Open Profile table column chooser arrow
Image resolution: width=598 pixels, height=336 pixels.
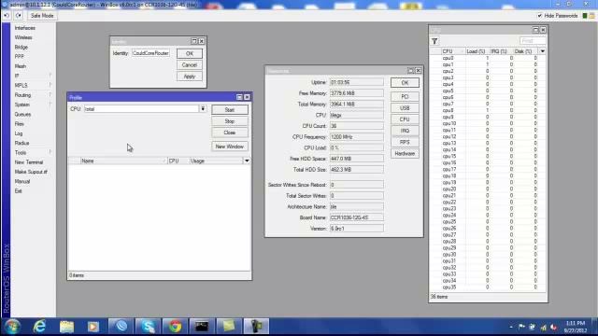pyautogui.click(x=247, y=161)
